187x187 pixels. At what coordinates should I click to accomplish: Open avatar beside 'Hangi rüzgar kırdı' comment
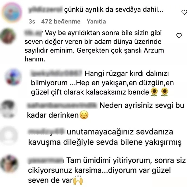13,77
